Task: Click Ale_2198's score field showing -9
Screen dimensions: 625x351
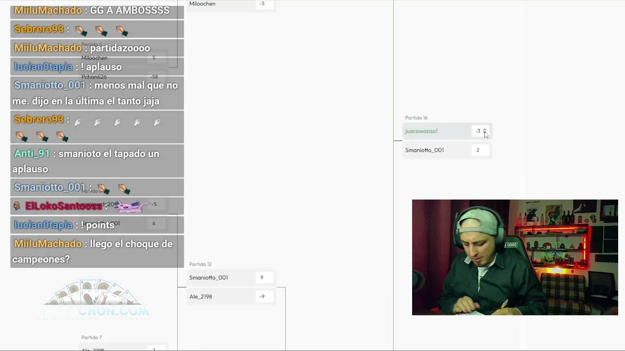Action: [264, 296]
